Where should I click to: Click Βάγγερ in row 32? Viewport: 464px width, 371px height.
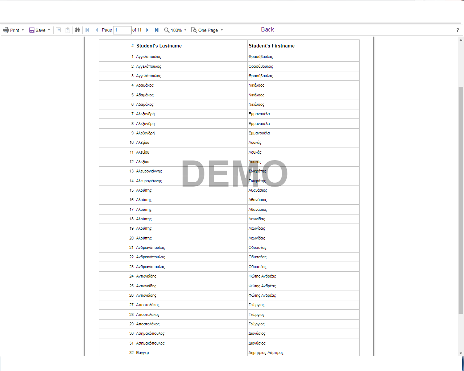tap(142, 353)
